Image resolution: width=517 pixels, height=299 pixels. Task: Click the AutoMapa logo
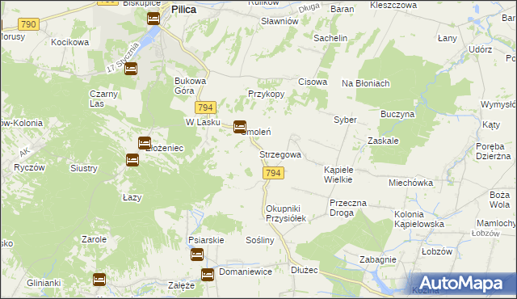click(x=460, y=284)
